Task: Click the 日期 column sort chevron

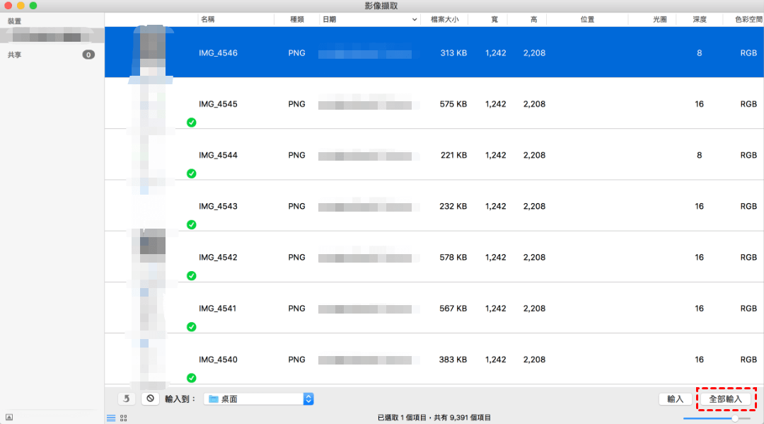Action: pos(414,20)
